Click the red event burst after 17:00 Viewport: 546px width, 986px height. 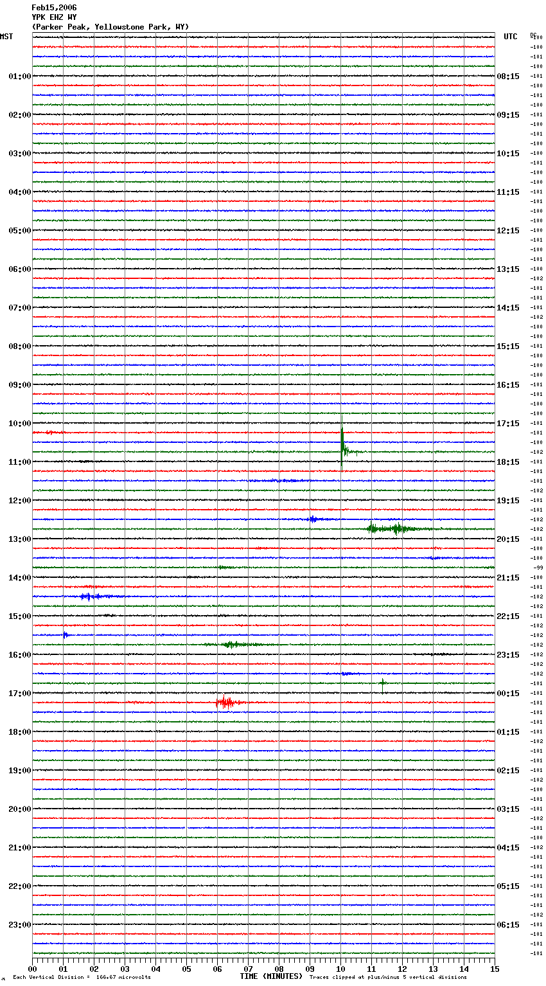pos(227,702)
